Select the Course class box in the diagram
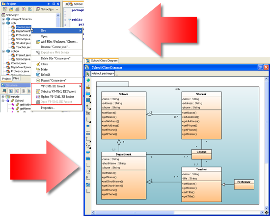This screenshot has width=270, height=216. click(x=201, y=154)
